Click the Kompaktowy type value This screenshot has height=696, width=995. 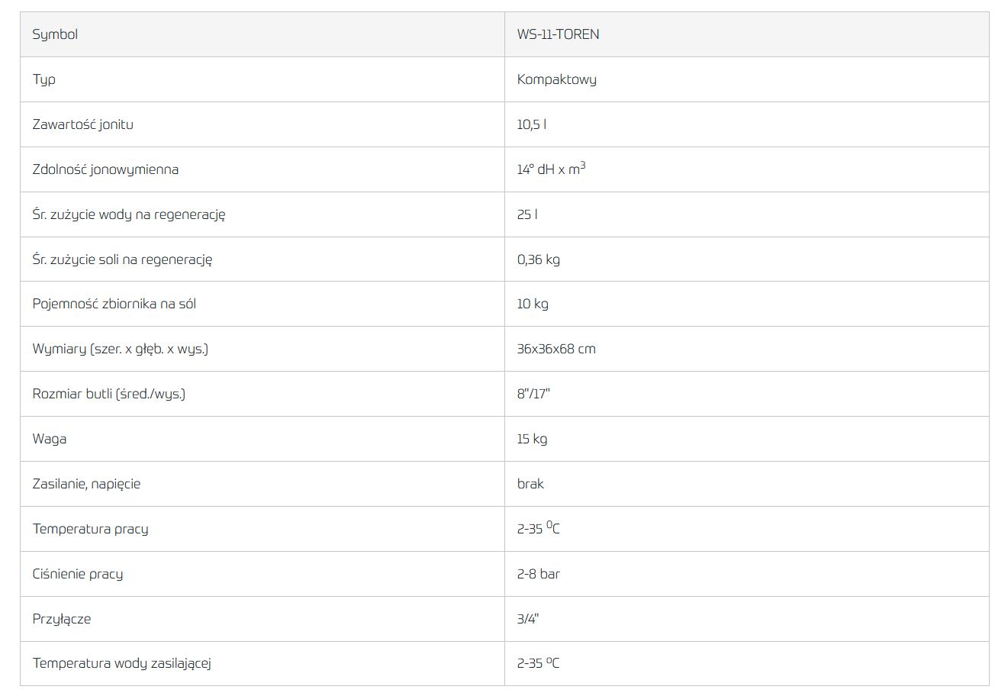(x=556, y=79)
